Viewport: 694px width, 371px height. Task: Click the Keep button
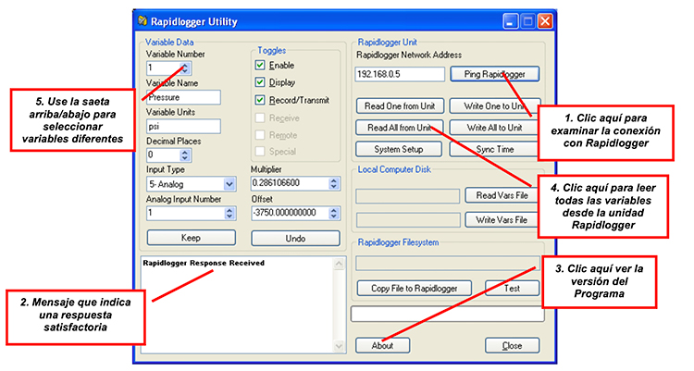[192, 238]
